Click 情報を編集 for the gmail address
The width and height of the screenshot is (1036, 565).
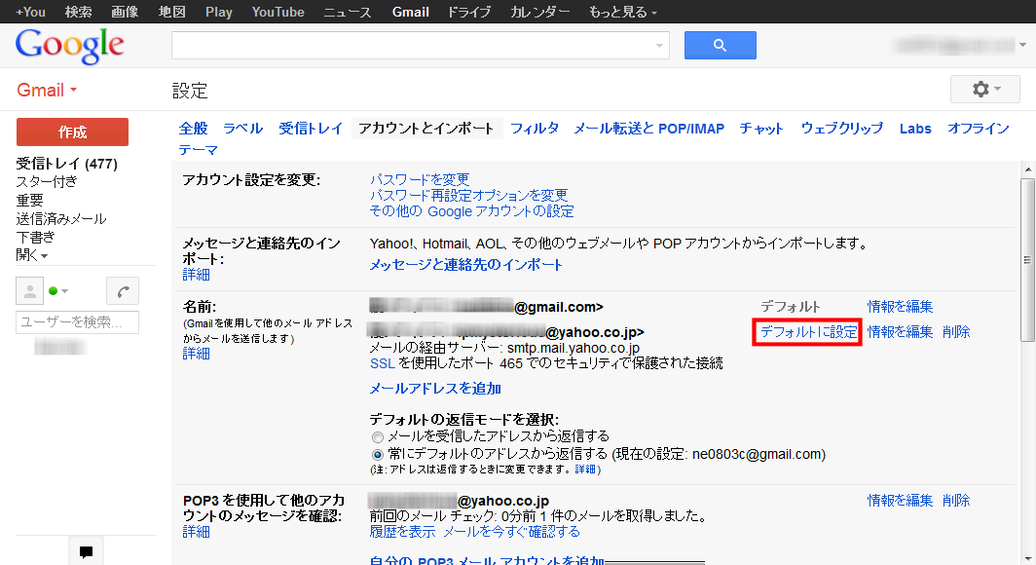pyautogui.click(x=900, y=307)
